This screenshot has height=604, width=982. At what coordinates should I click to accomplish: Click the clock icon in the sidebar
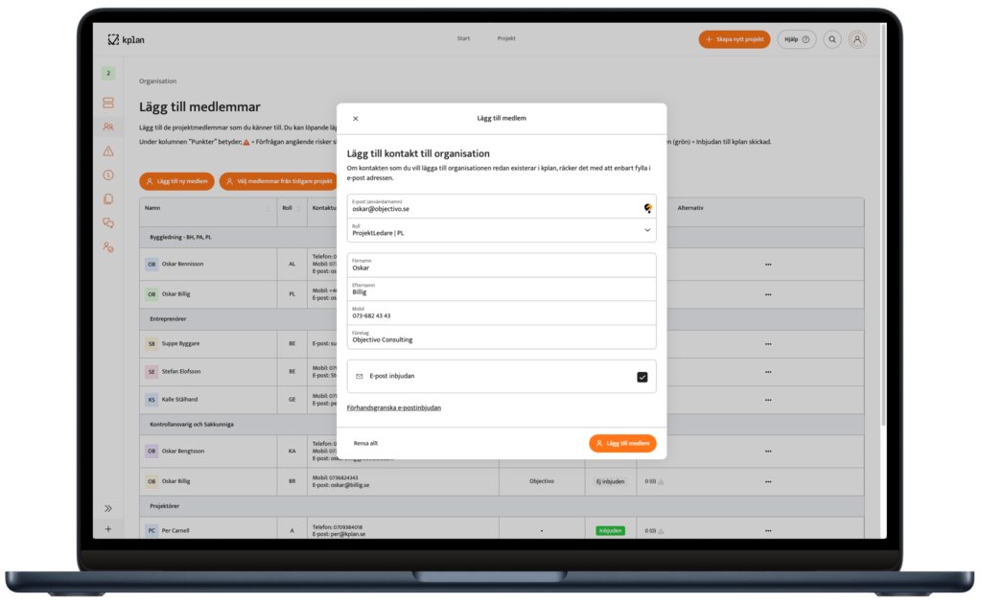(108, 174)
